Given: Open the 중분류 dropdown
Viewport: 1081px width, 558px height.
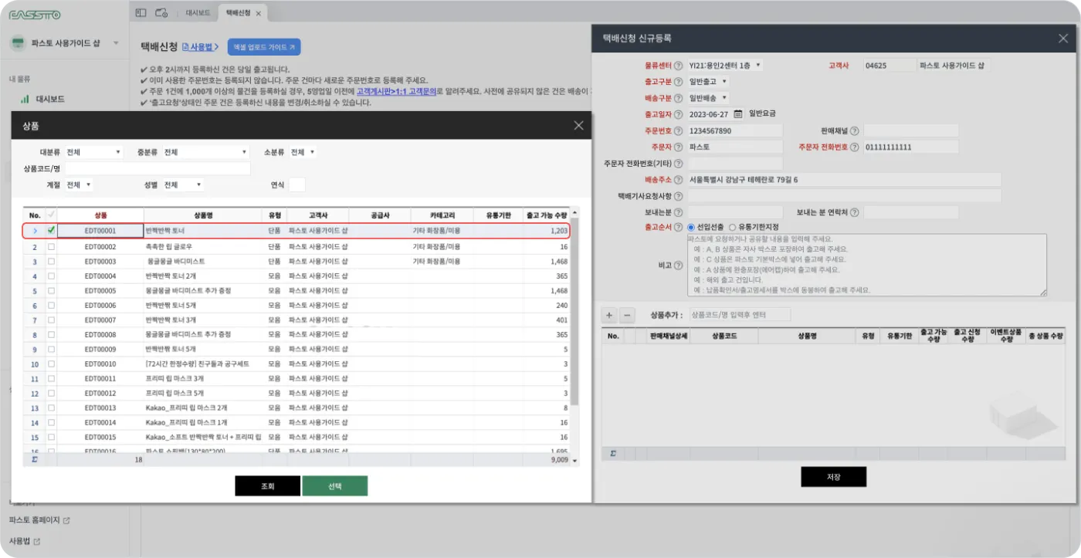Looking at the screenshot, I should pos(205,152).
